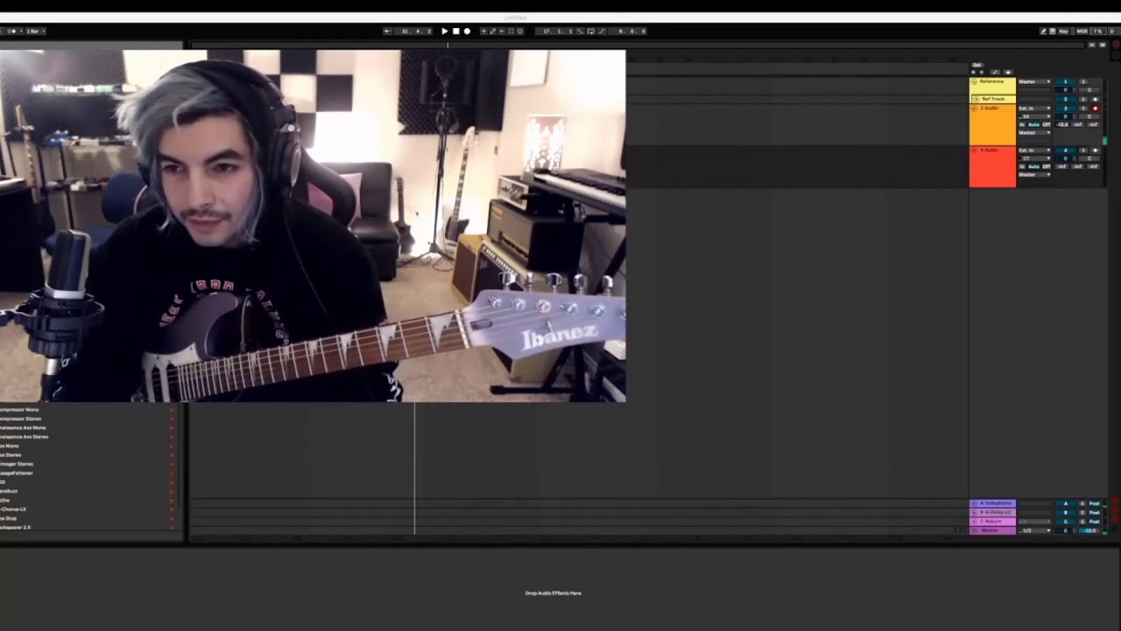Fold the 2 Audio track
Screen dimensions: 1121x631
[974, 109]
